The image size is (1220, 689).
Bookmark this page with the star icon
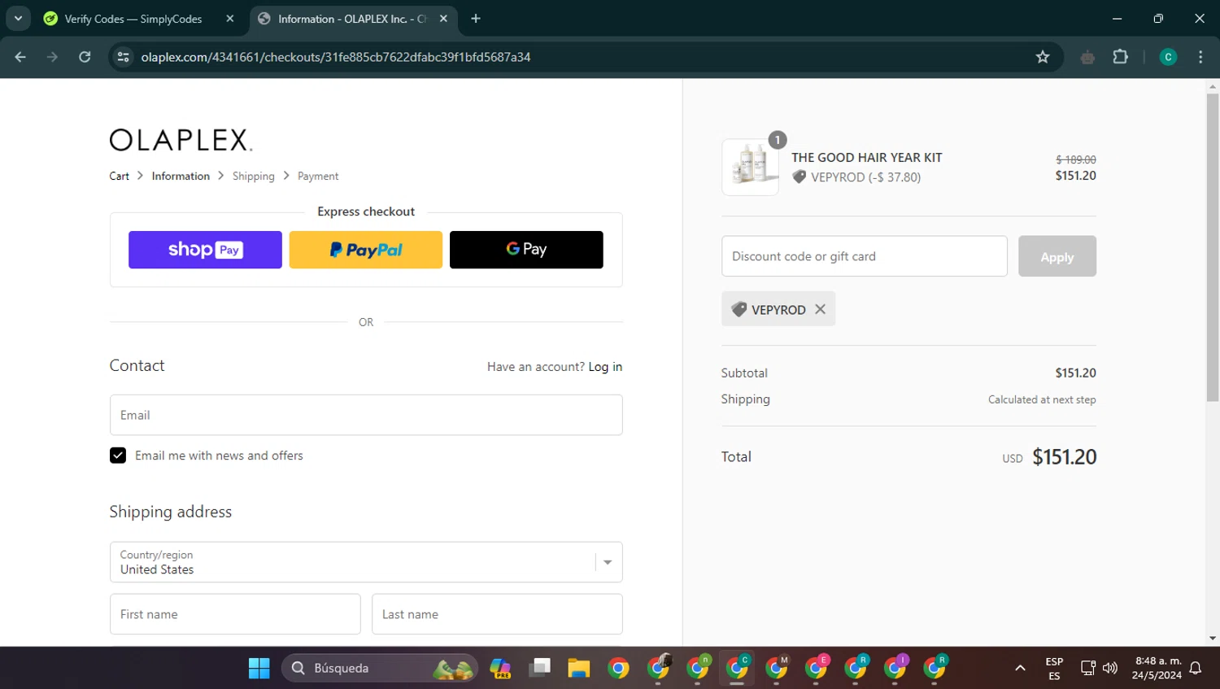[1043, 57]
